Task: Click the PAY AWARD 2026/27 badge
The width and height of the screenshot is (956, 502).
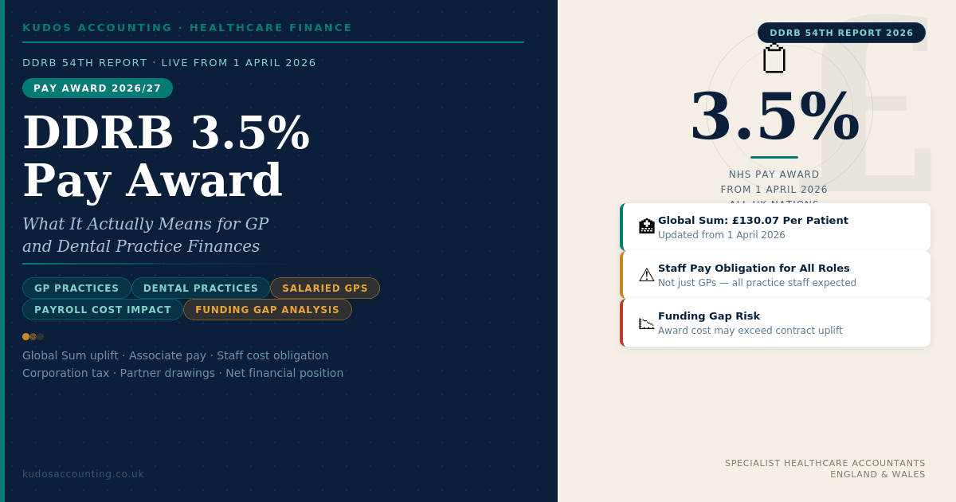Action: coord(97,88)
